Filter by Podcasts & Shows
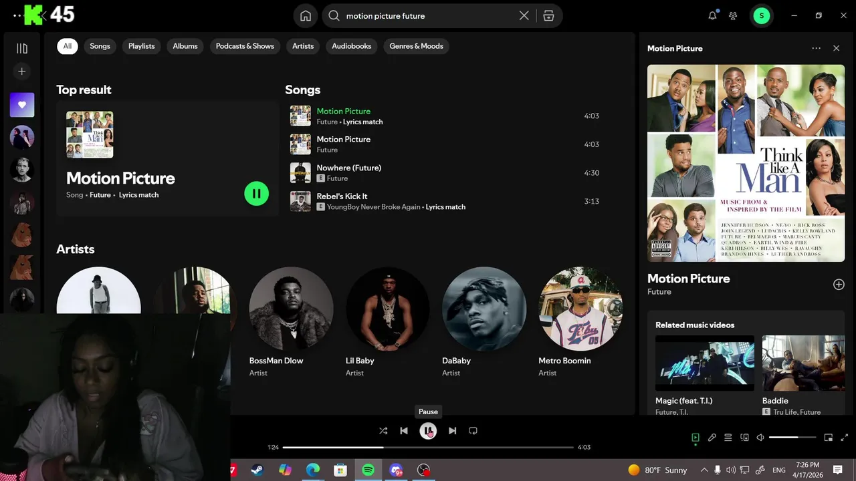Image resolution: width=856 pixels, height=481 pixels. (245, 46)
